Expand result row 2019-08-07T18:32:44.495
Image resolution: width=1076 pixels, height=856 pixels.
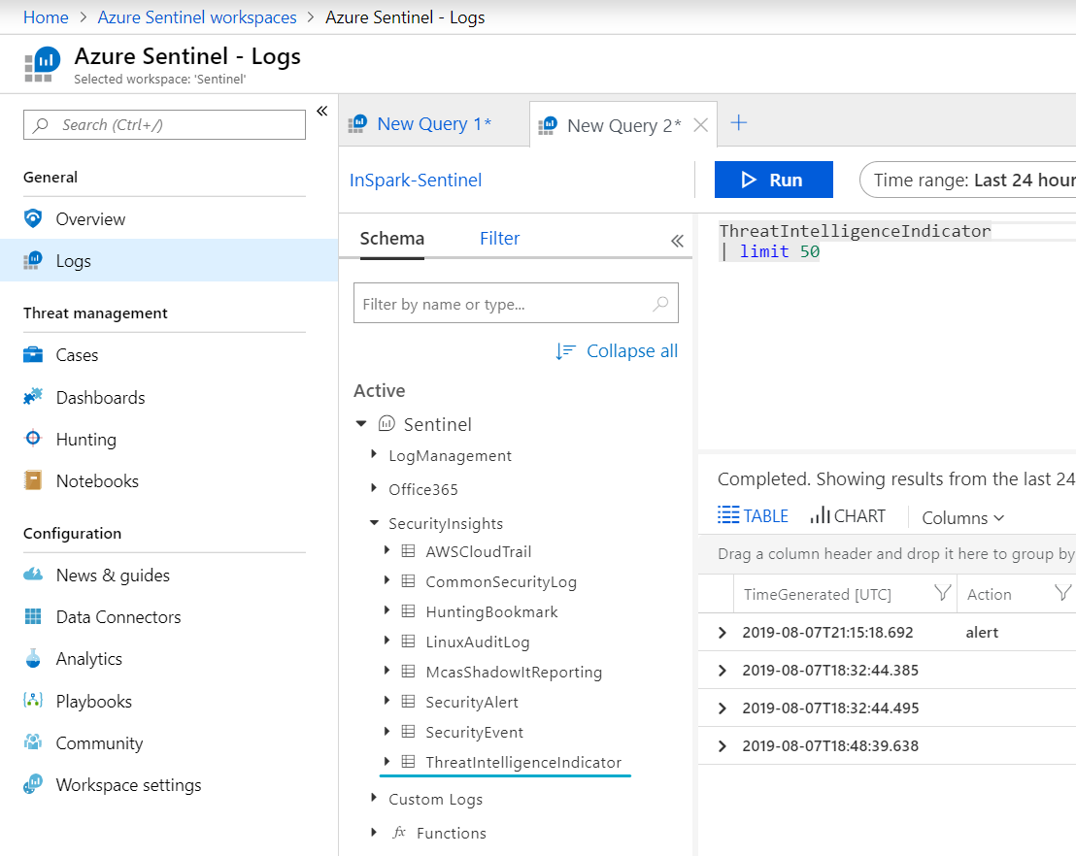[722, 708]
